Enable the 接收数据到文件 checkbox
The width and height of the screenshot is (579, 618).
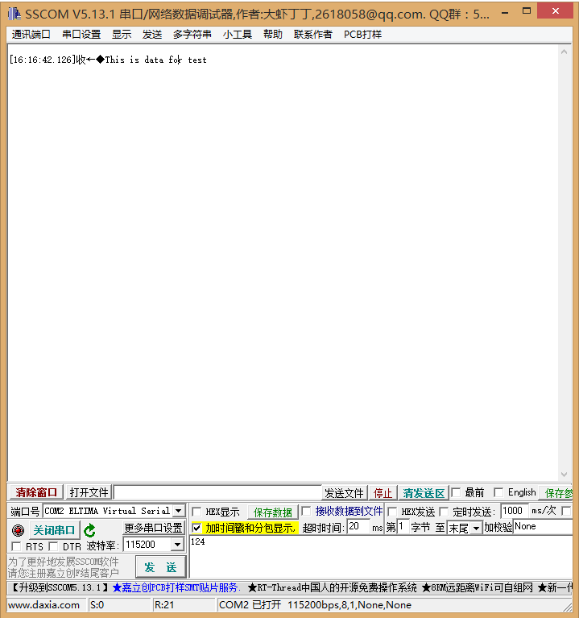[306, 511]
